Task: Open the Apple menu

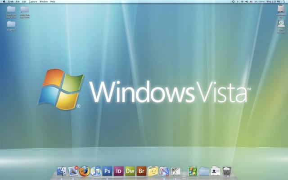Action: tap(4, 1)
